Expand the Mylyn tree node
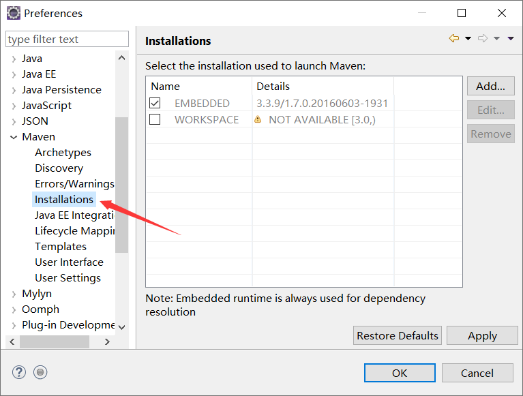 coord(14,294)
